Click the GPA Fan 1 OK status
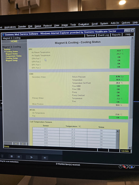This screenshot has height=185, width=139. (x=119, y=57)
